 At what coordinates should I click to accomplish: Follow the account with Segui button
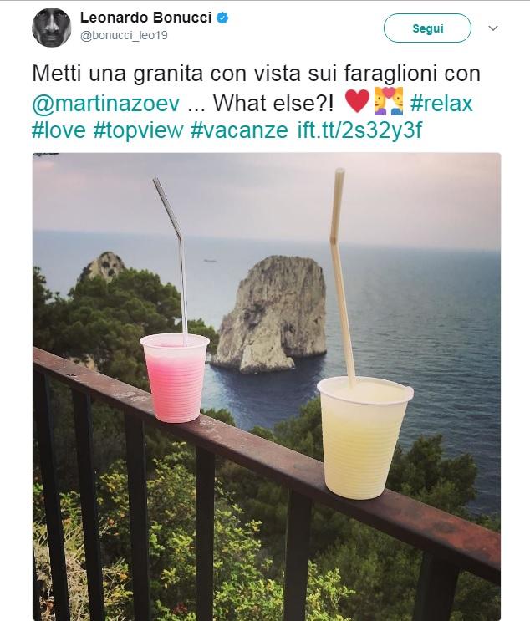[x=427, y=28]
